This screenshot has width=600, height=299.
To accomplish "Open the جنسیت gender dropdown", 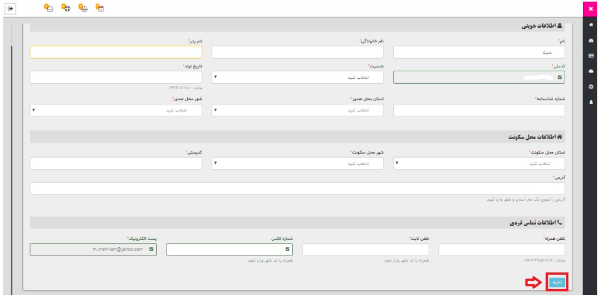I will [297, 77].
